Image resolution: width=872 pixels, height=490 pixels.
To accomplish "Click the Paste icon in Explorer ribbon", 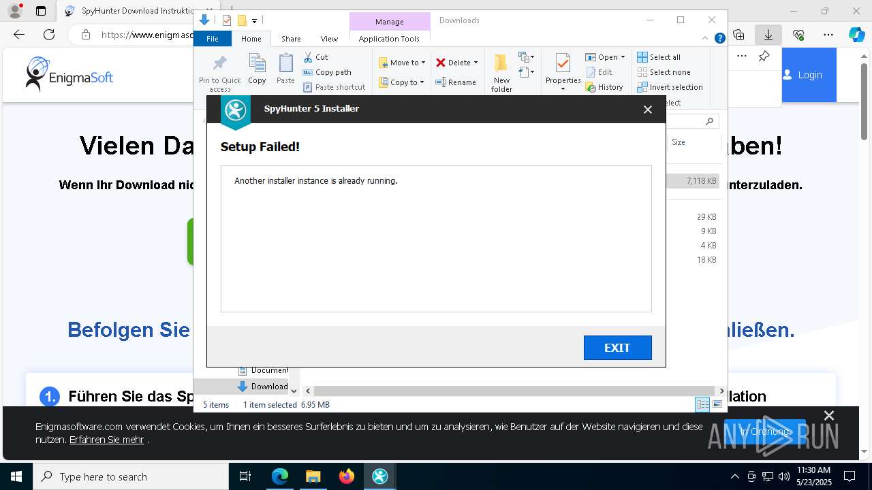I will tap(285, 69).
